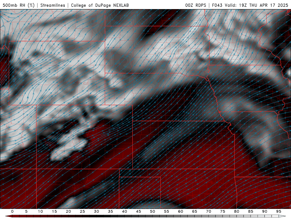Viewport: 291px width, 218px height.
Task: Click the "Streamlines" label in header
Action: tap(53, 5)
